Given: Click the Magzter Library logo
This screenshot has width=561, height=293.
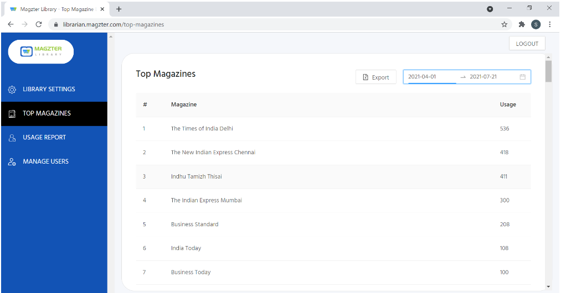Looking at the screenshot, I should tap(41, 52).
